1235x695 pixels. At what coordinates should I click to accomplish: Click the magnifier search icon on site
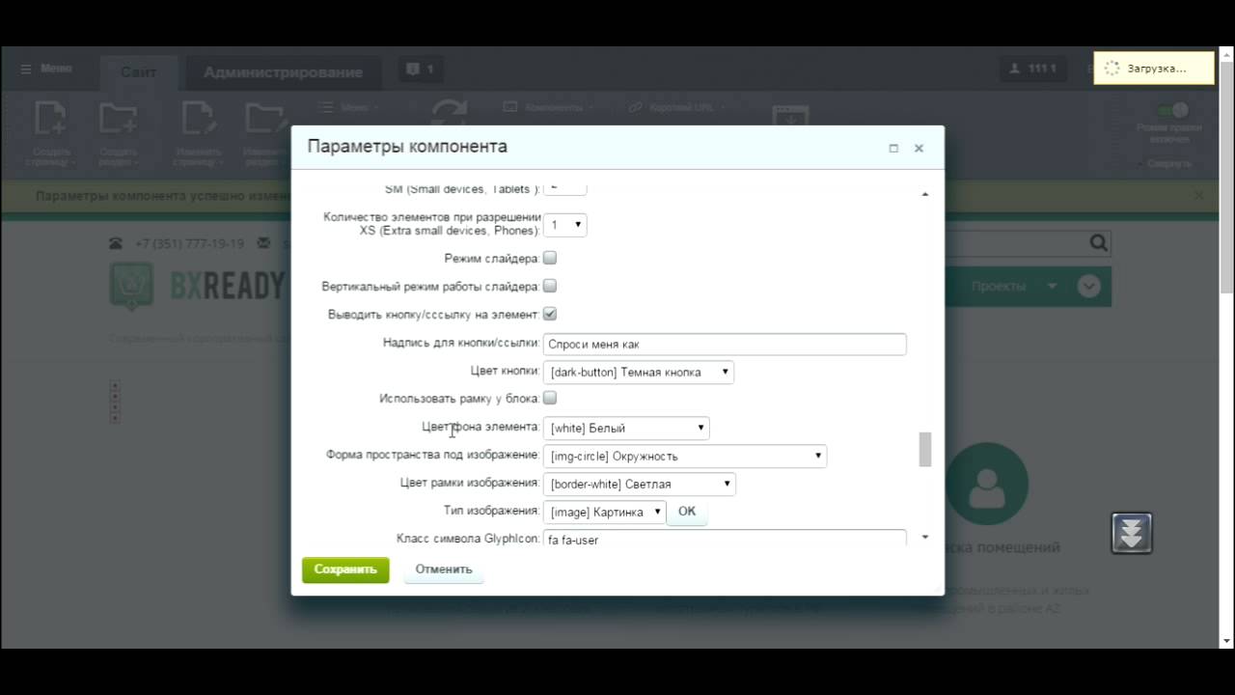coord(1098,243)
